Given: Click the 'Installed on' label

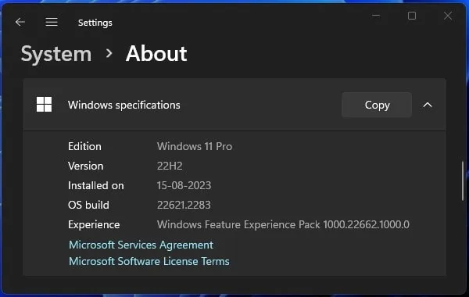Looking at the screenshot, I should pyautogui.click(x=95, y=185).
